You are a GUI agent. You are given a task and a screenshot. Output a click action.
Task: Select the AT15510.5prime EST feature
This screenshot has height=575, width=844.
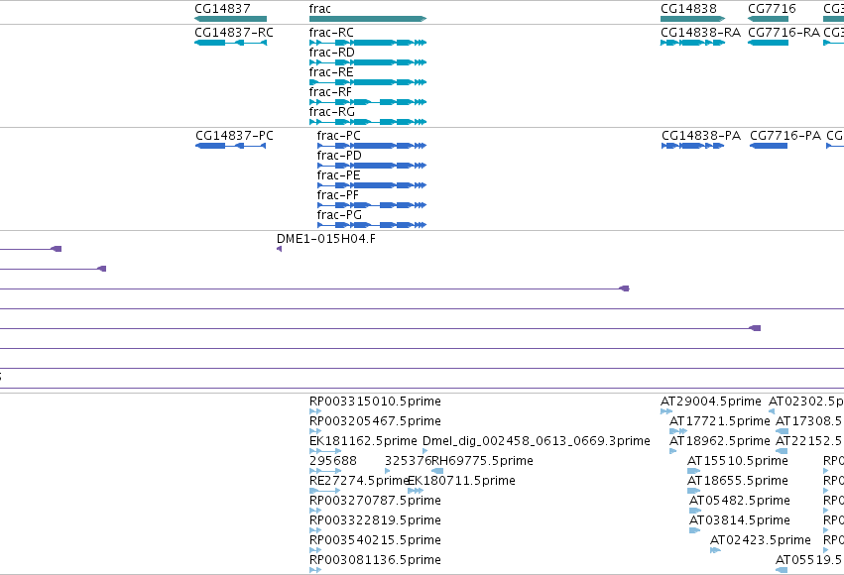(x=694, y=471)
